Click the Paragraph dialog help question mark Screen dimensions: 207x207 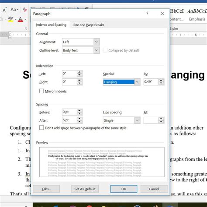(x=147, y=14)
